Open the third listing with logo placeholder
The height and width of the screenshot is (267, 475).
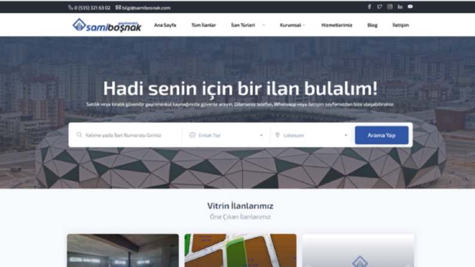[358, 250]
